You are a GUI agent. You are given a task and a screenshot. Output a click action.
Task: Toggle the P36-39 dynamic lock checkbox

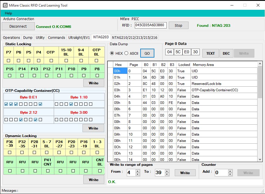(x=10, y=152)
